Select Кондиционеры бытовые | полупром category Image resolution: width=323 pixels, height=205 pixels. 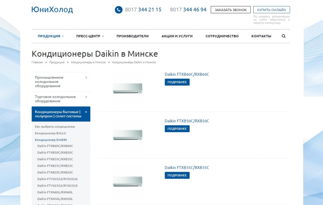tap(61, 114)
